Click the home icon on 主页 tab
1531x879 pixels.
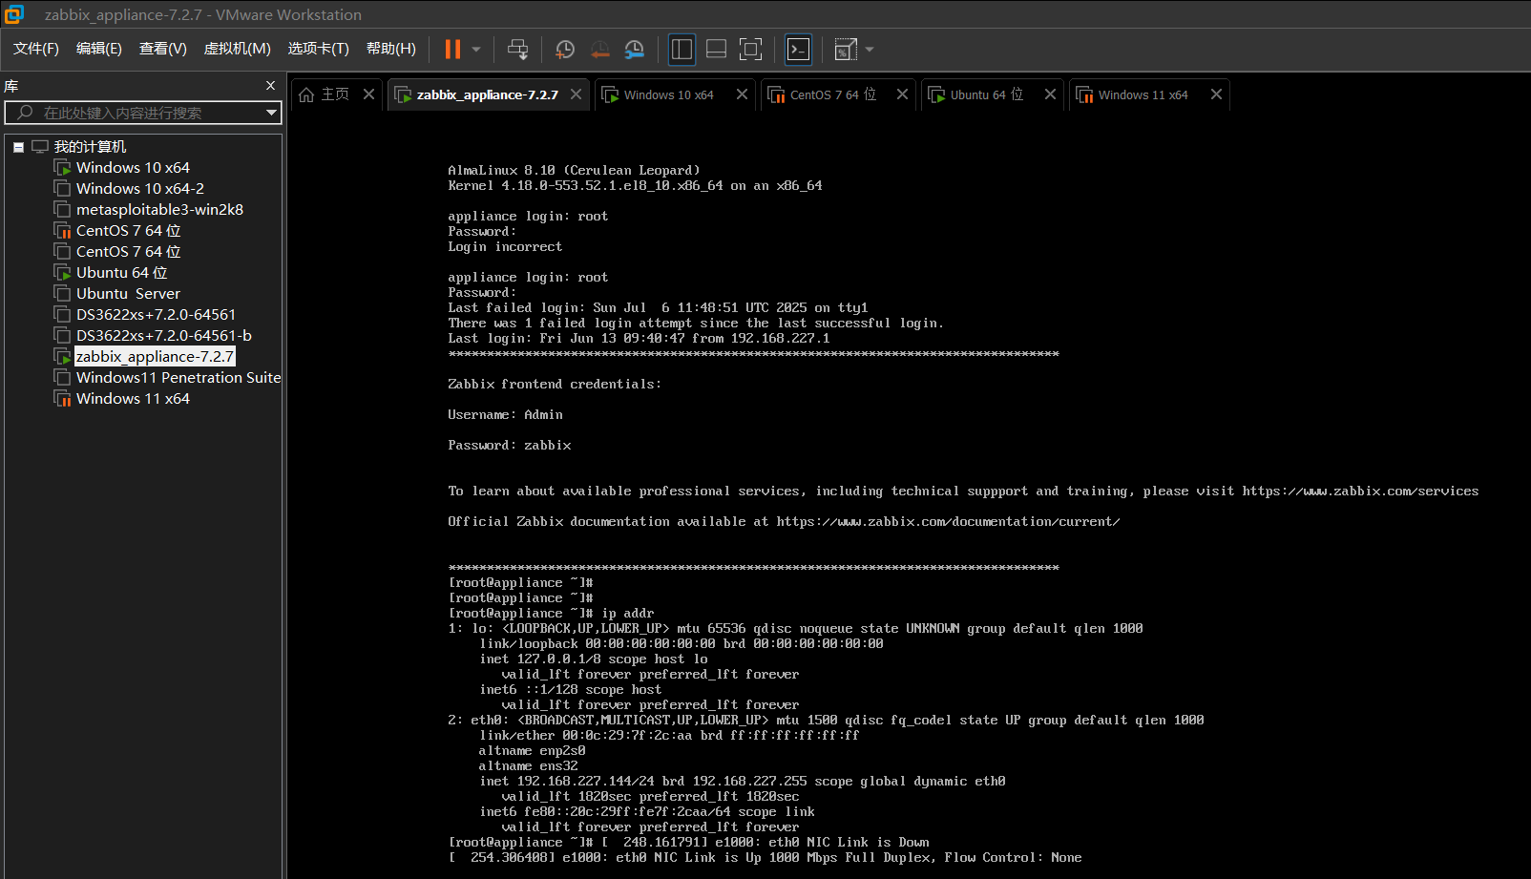[306, 94]
